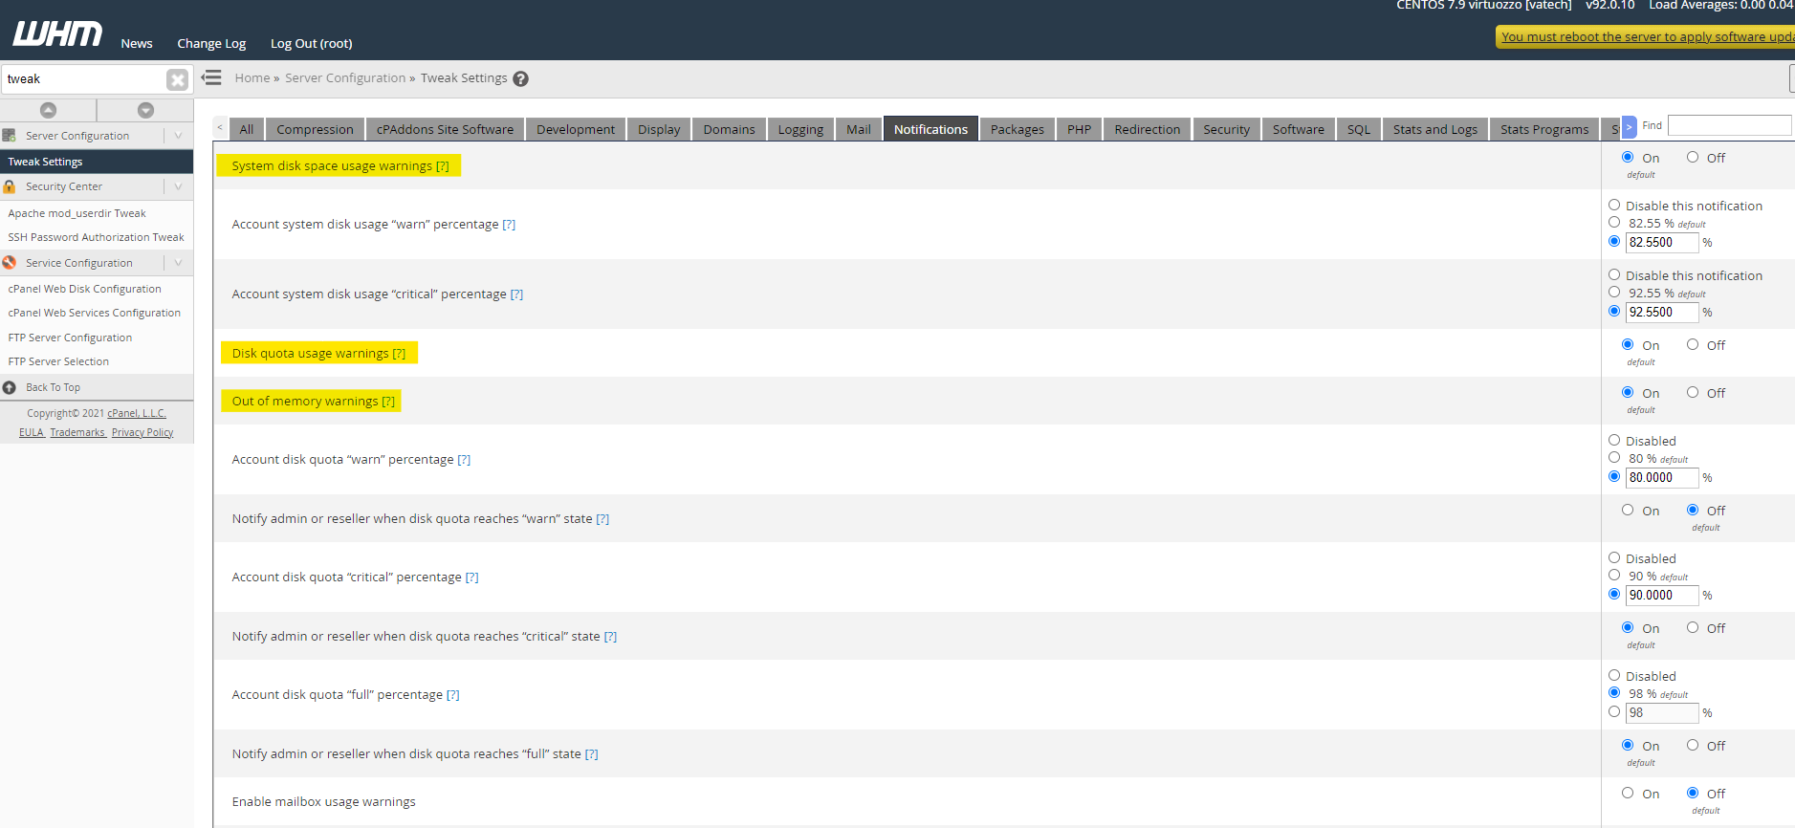Turn off Disk quota usage warnings
The width and height of the screenshot is (1795, 828).
click(x=1693, y=344)
